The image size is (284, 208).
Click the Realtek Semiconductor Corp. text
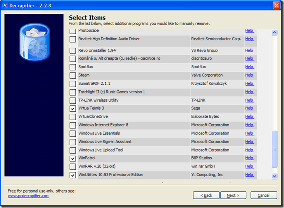216,39
